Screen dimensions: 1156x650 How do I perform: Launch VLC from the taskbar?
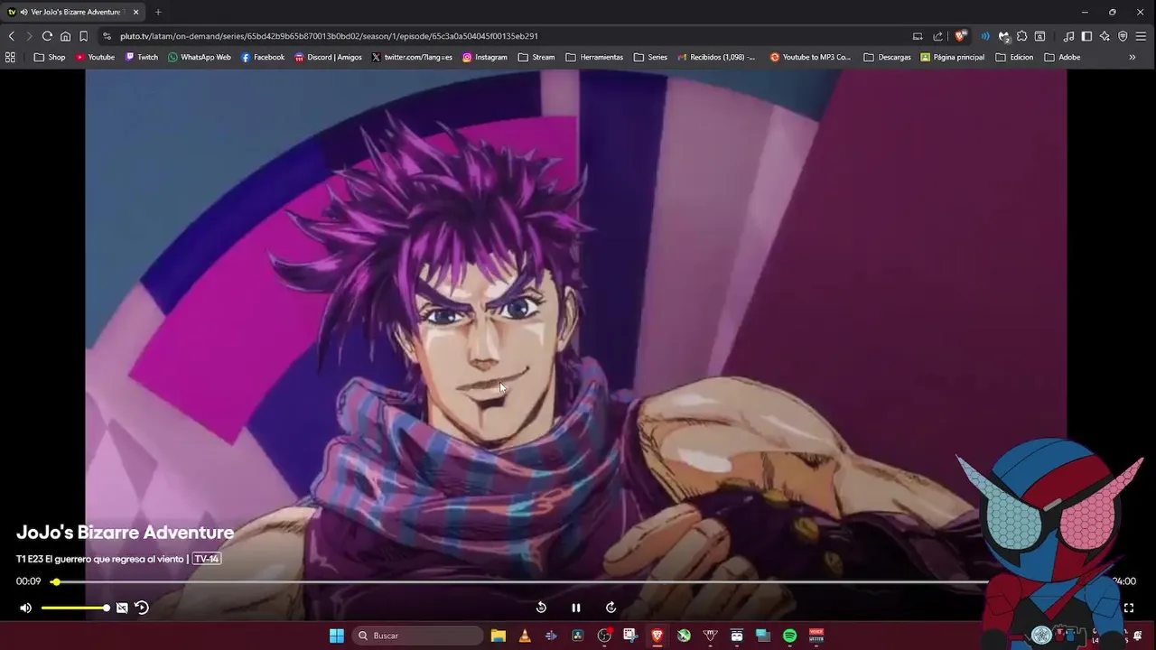(x=525, y=636)
